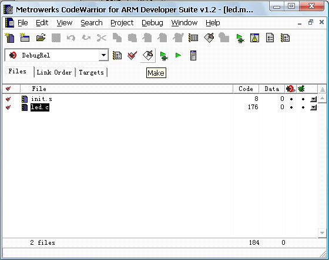Switch to the Link Order tab
The width and height of the screenshot is (329, 260).
pos(54,72)
